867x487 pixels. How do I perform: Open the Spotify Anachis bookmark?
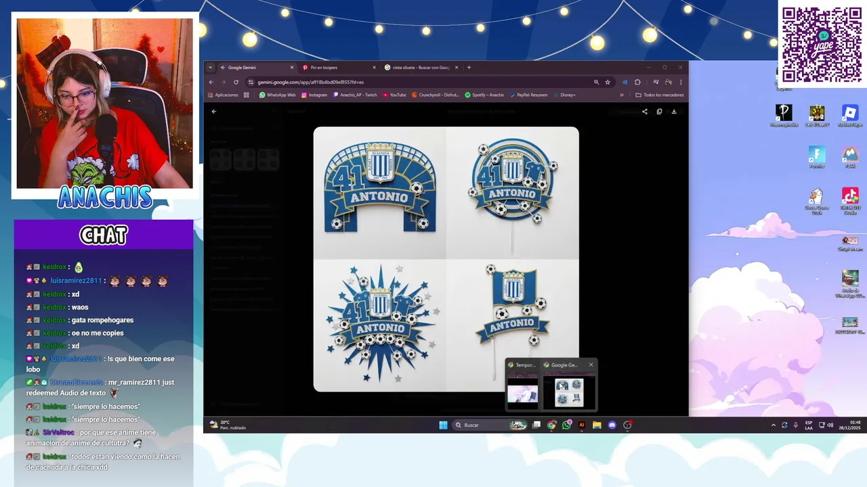click(x=484, y=95)
